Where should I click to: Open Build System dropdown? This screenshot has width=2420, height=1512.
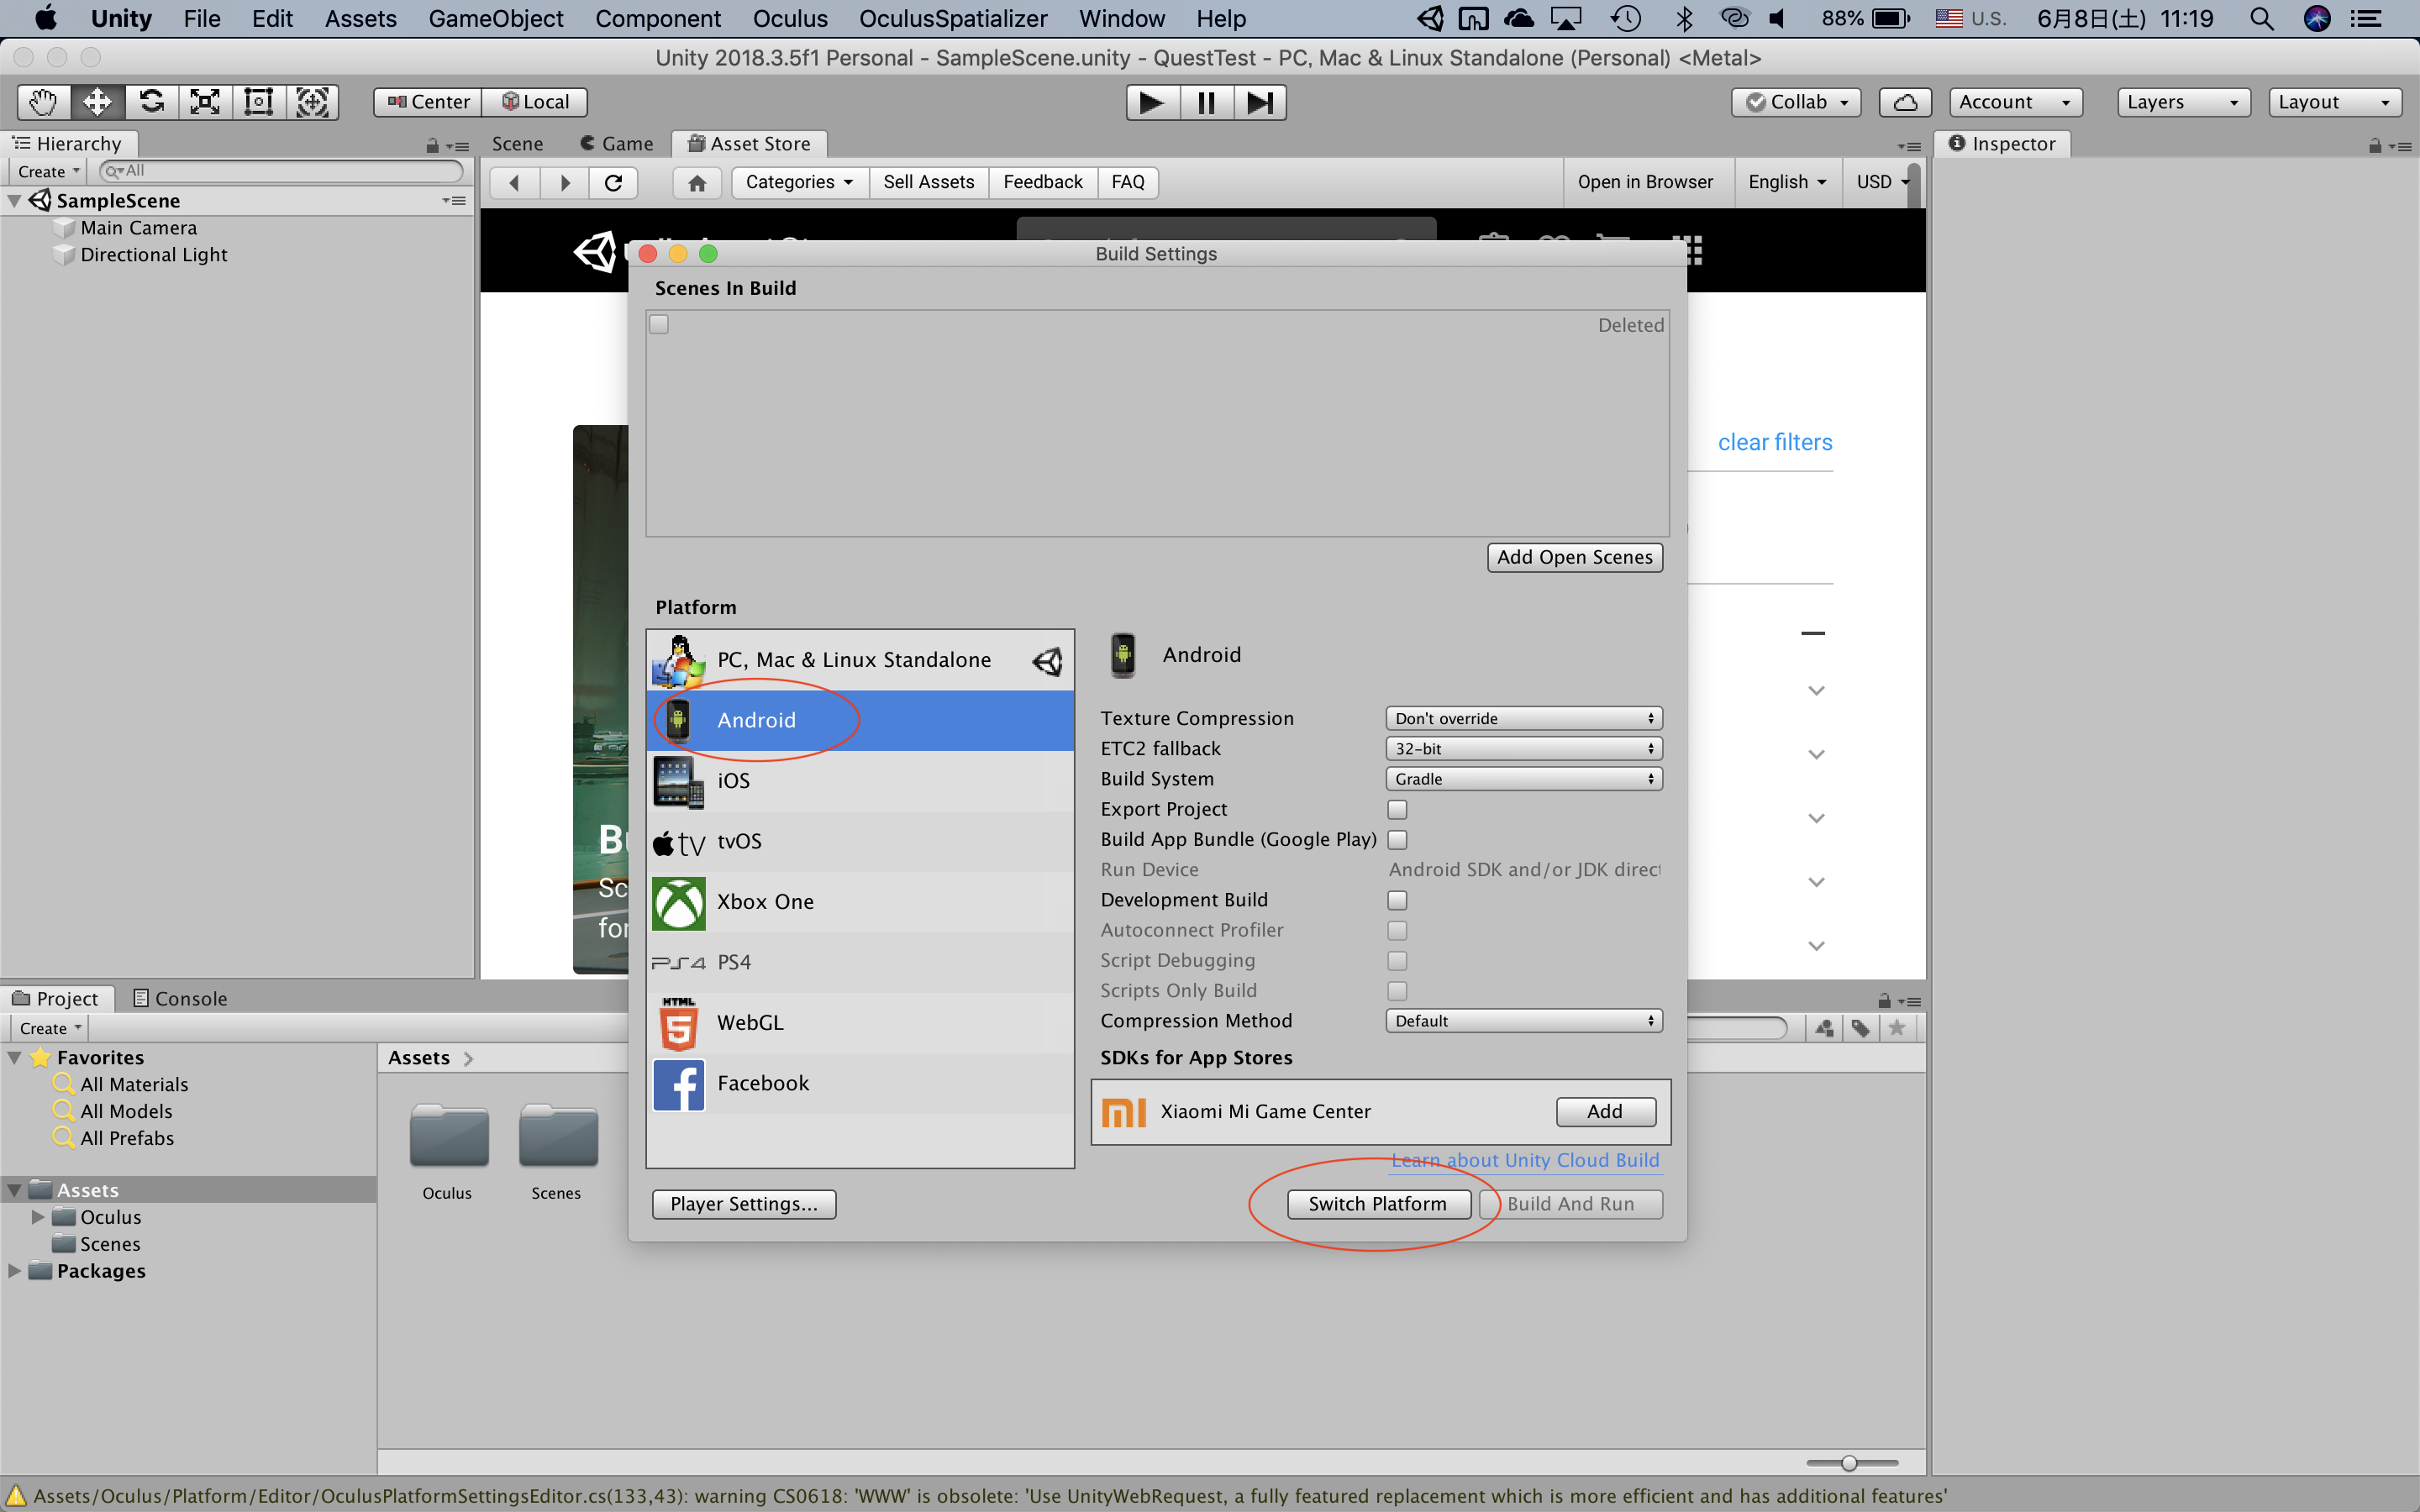click(1524, 779)
